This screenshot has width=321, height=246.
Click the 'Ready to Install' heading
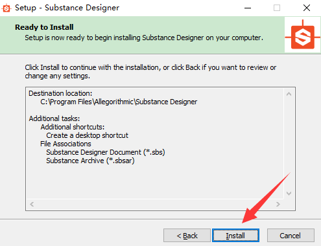pyautogui.click(x=44, y=27)
